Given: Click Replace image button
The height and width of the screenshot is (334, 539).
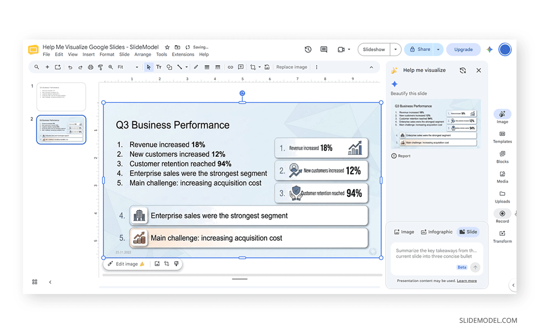Looking at the screenshot, I should (x=292, y=67).
